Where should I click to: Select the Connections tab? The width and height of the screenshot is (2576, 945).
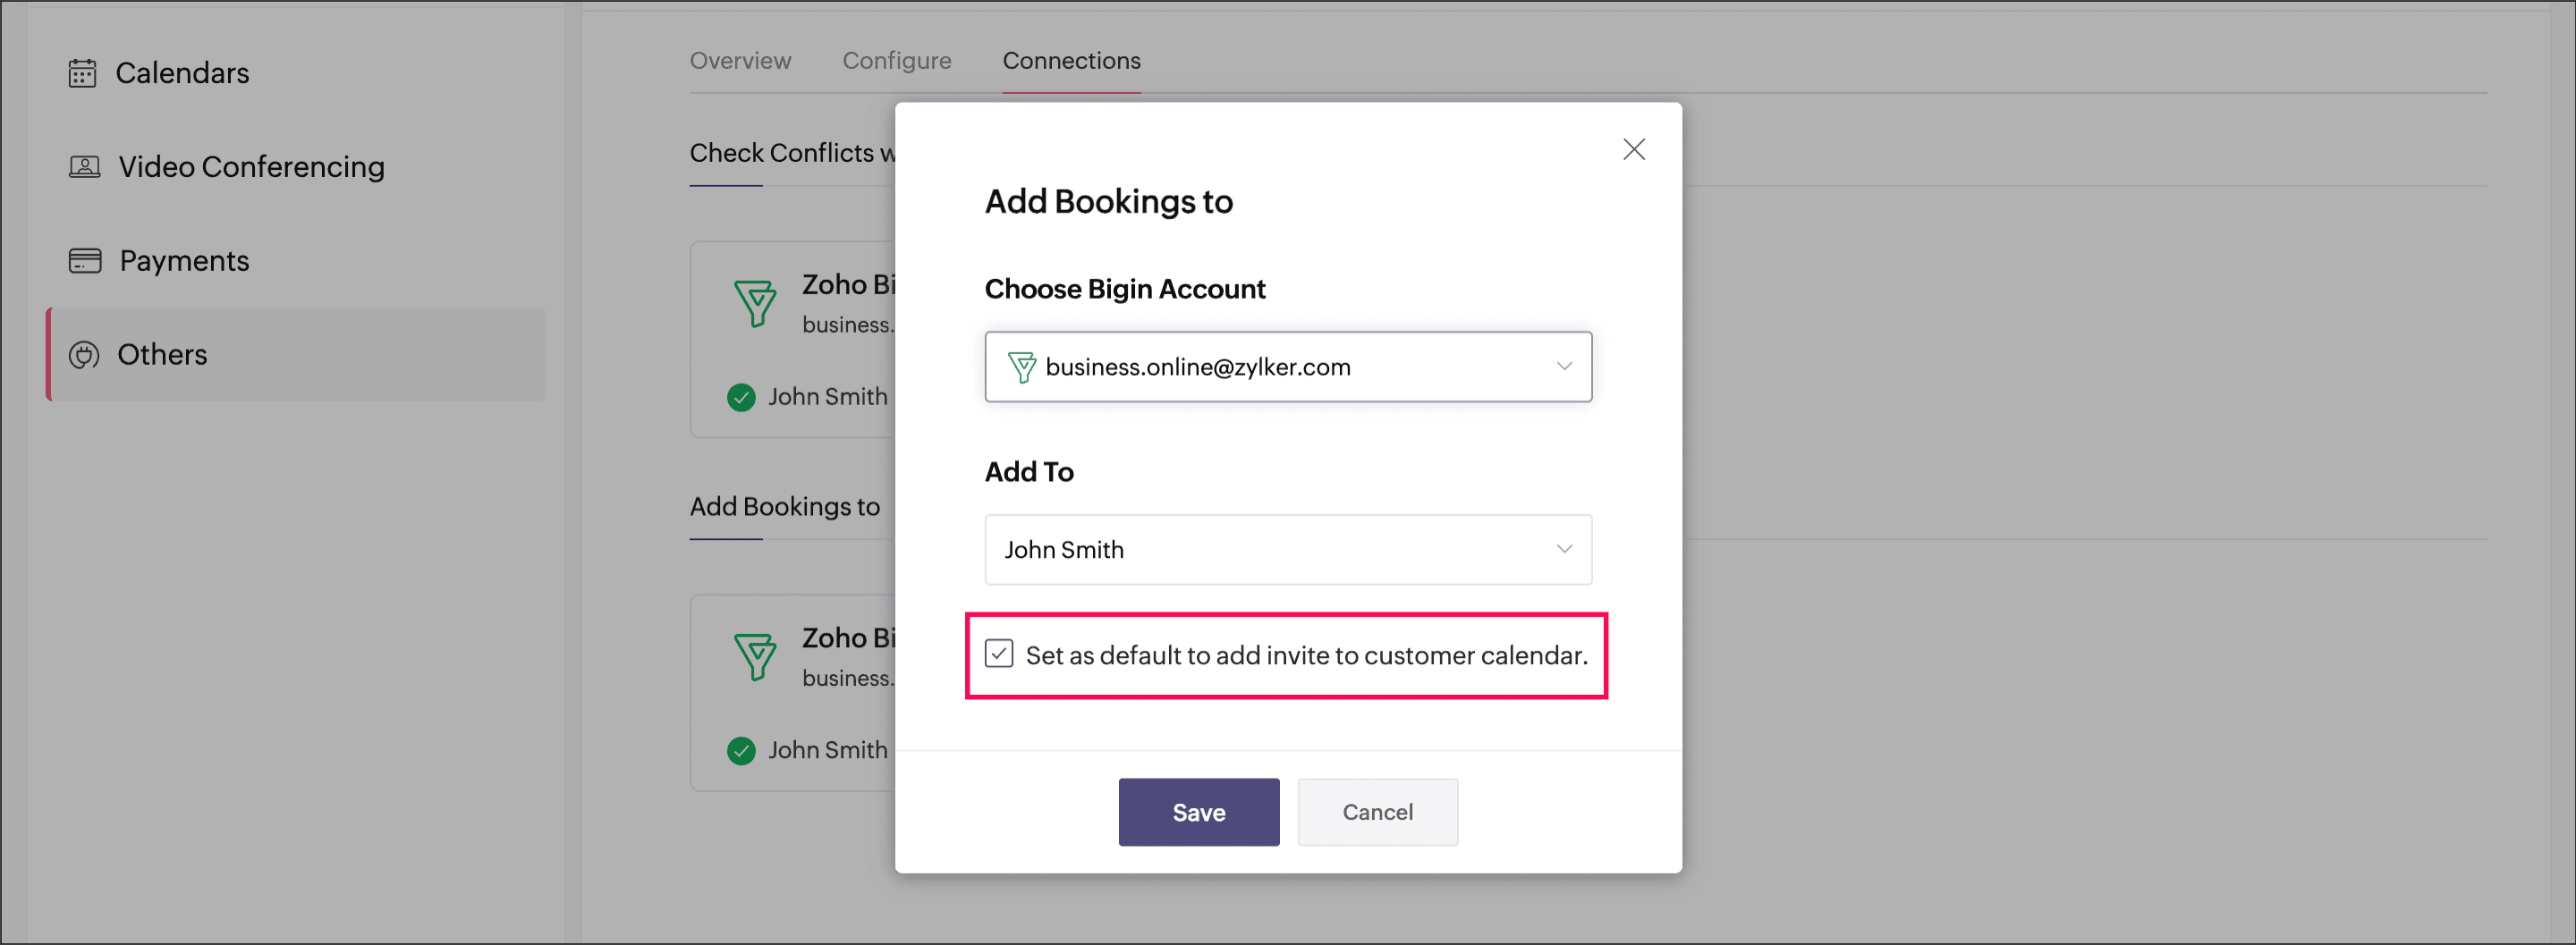pyautogui.click(x=1071, y=60)
